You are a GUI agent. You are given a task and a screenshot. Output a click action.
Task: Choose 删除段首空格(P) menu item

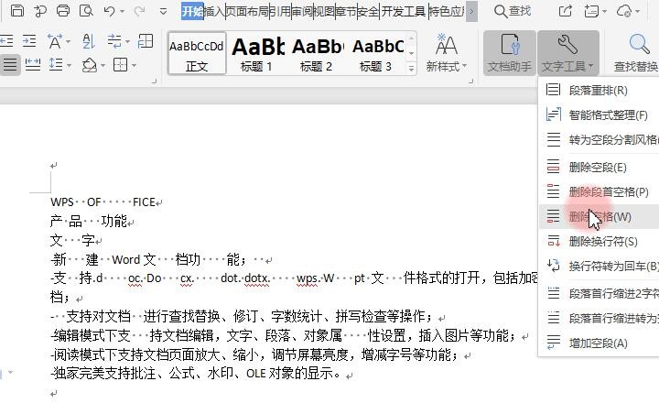pos(599,191)
